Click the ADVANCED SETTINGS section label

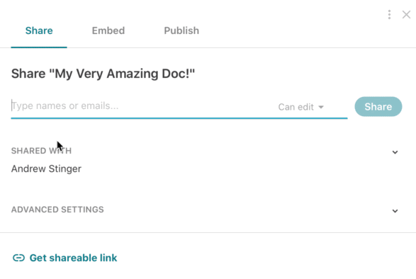click(x=57, y=210)
